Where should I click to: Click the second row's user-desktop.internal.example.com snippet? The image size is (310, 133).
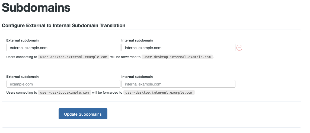(x=159, y=93)
